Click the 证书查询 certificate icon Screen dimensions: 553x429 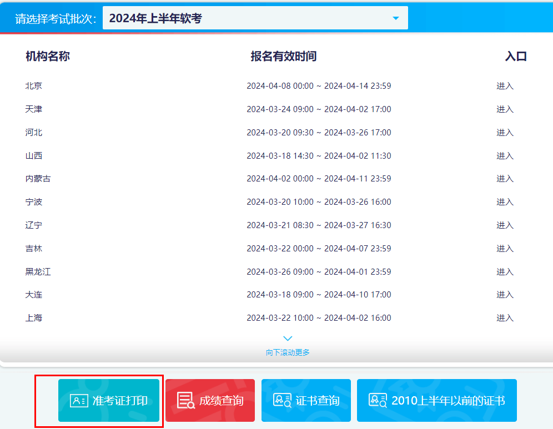pyautogui.click(x=282, y=401)
